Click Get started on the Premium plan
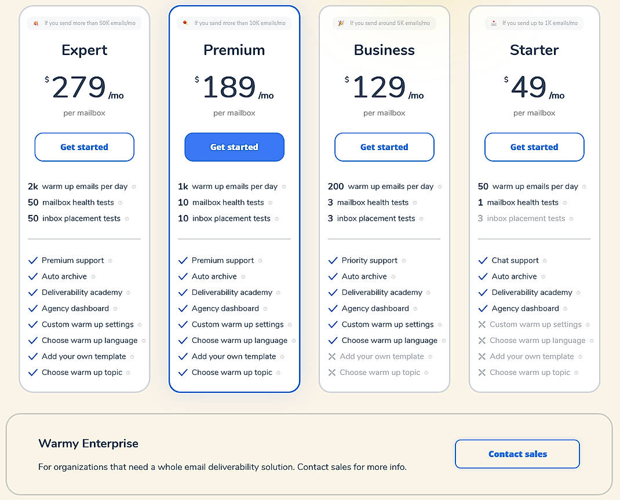This screenshot has width=620, height=500. (234, 147)
